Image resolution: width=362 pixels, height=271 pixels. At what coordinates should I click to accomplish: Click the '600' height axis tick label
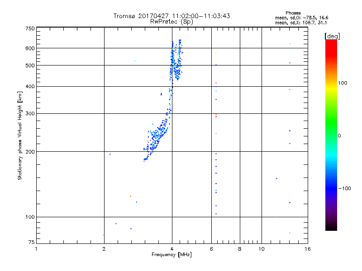[x=30, y=48]
